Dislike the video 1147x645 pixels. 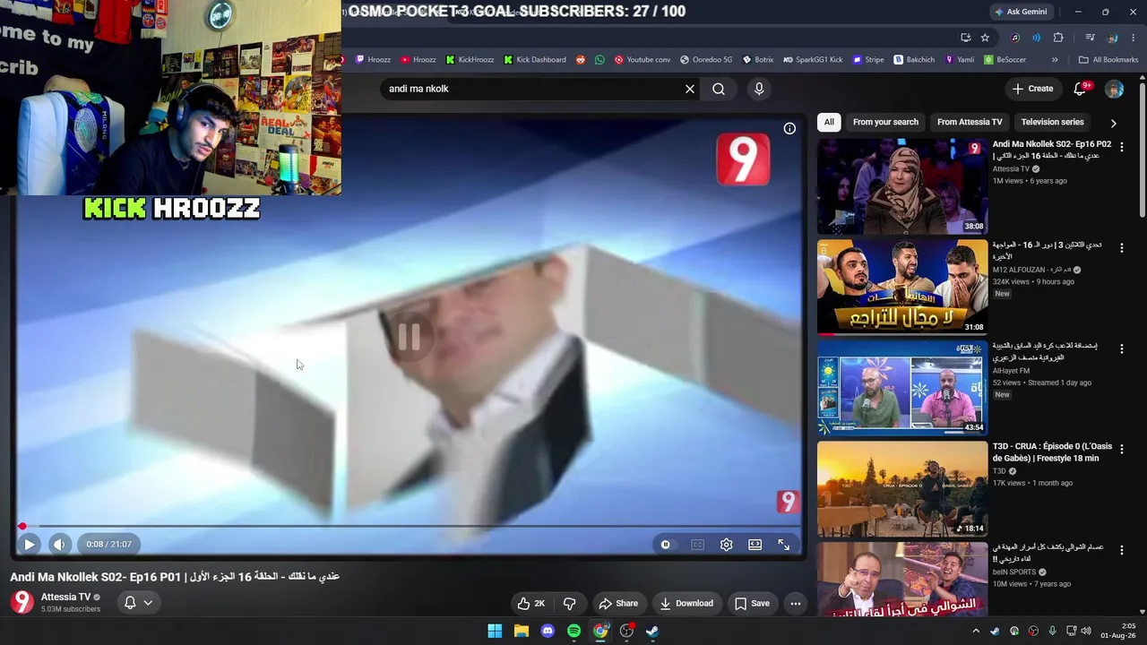pos(569,603)
